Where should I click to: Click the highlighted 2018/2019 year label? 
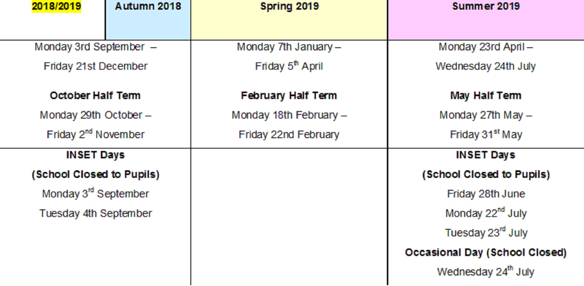coord(56,6)
